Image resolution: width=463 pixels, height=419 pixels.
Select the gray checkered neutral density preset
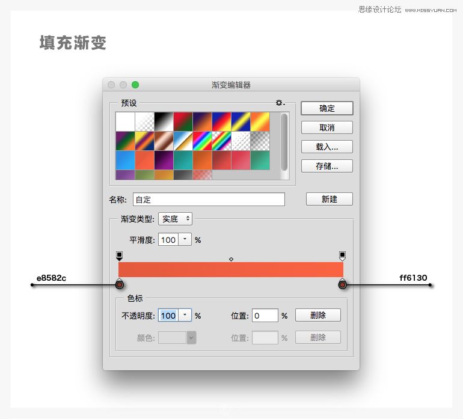point(260,141)
